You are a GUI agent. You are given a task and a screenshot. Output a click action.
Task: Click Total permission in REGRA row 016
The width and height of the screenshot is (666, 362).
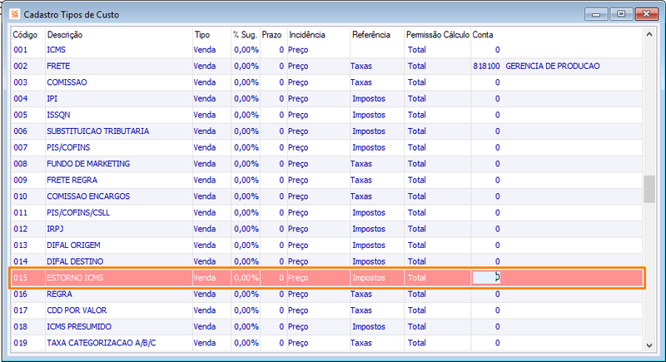click(417, 294)
